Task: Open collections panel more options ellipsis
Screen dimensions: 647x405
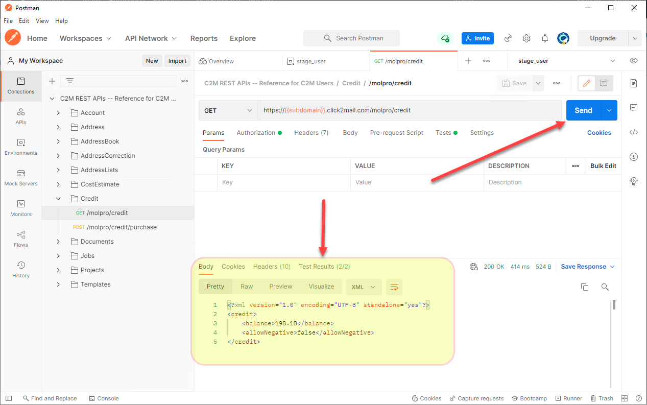Action: pyautogui.click(x=184, y=81)
